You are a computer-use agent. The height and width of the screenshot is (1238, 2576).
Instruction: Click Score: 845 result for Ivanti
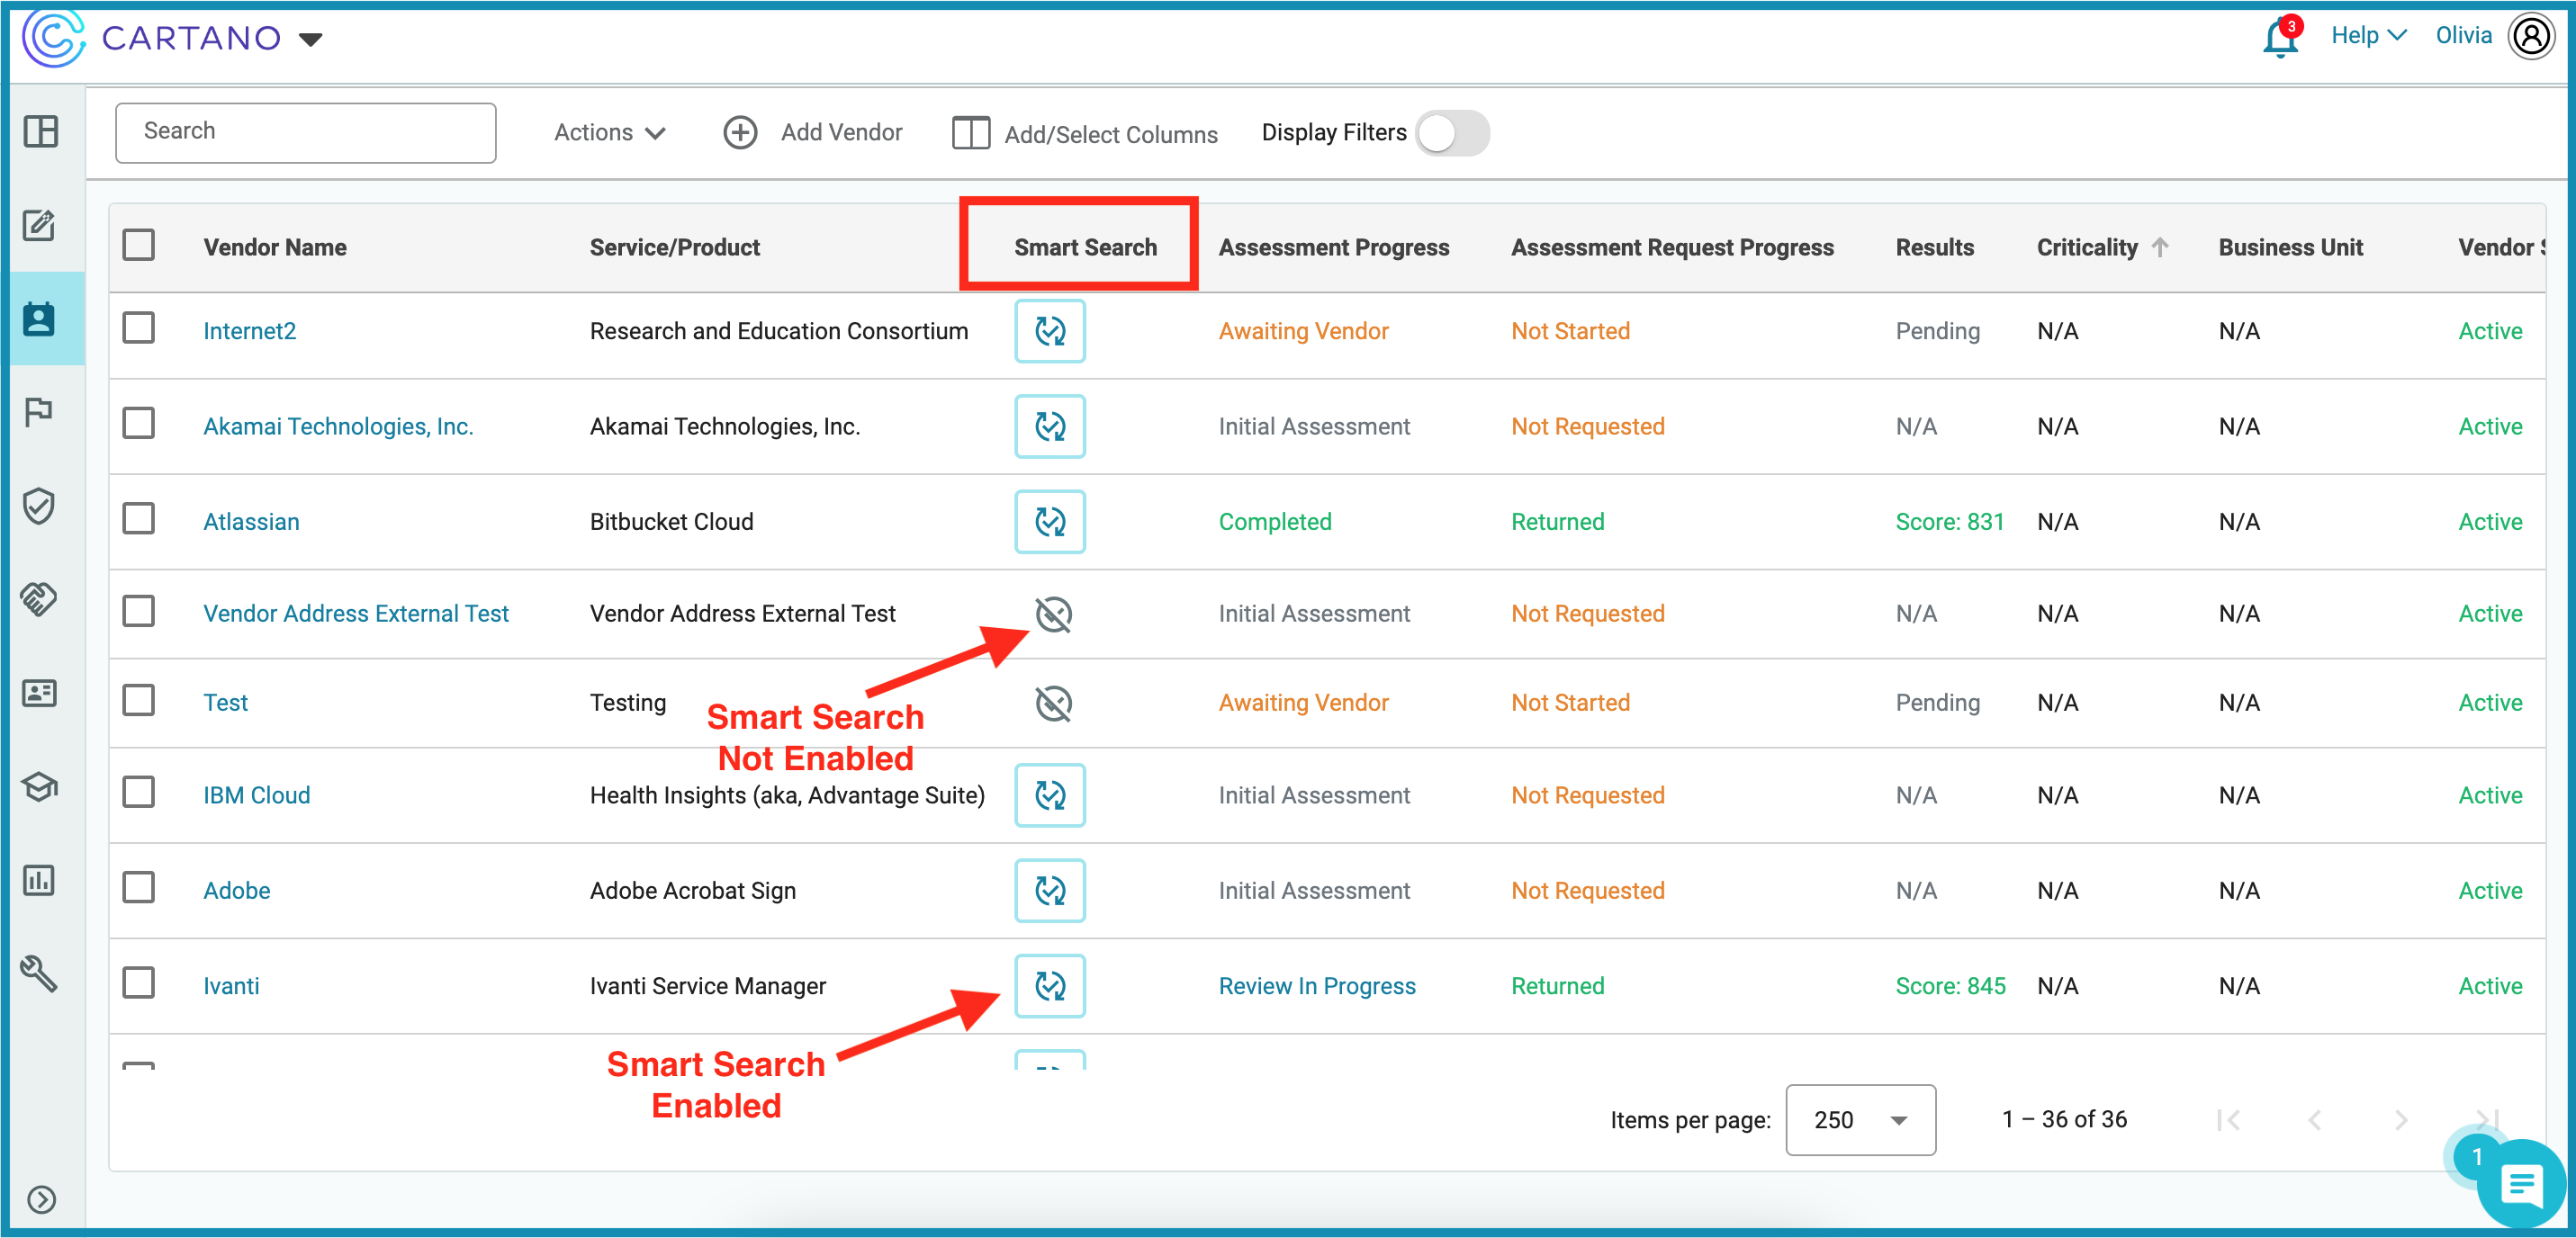click(x=1950, y=986)
